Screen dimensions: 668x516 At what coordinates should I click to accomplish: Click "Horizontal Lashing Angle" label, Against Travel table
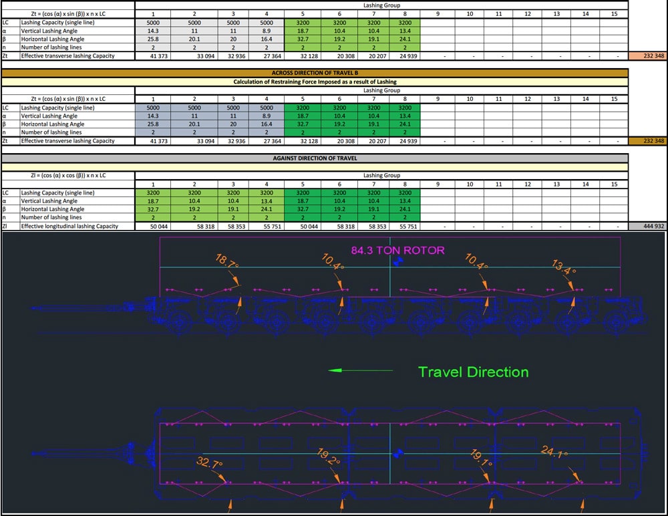click(x=52, y=209)
